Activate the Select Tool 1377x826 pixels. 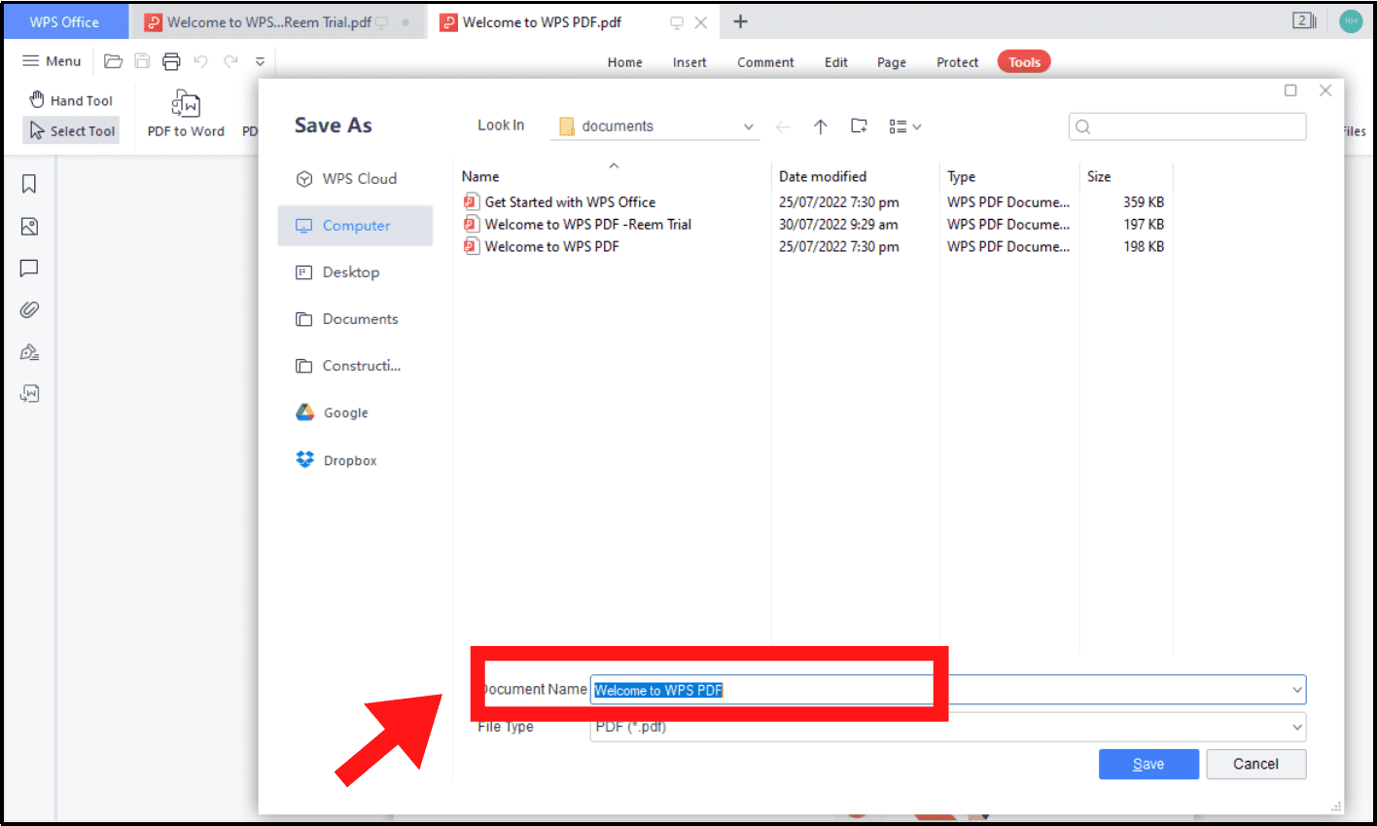(72, 130)
